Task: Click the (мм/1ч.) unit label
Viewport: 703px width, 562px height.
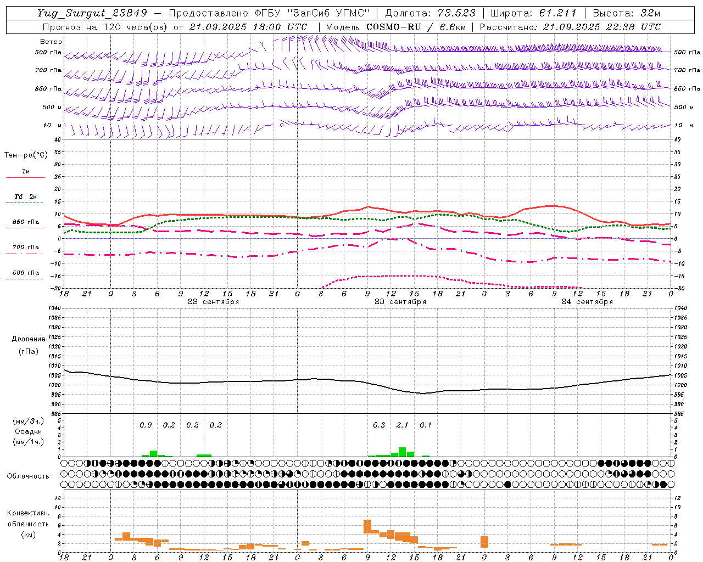Action: [28, 442]
